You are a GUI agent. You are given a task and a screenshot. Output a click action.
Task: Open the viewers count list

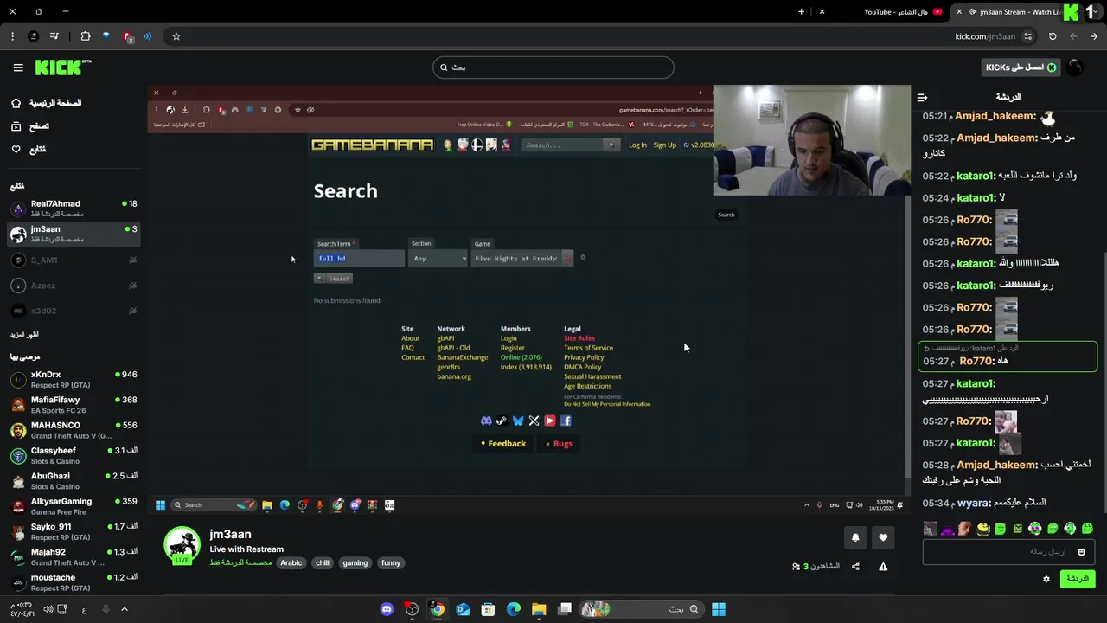[x=816, y=567]
